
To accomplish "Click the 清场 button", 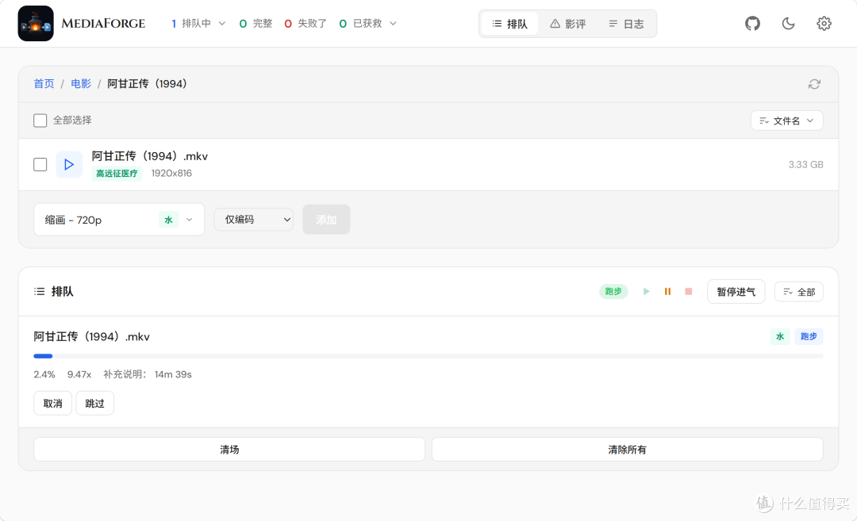I will click(x=229, y=450).
